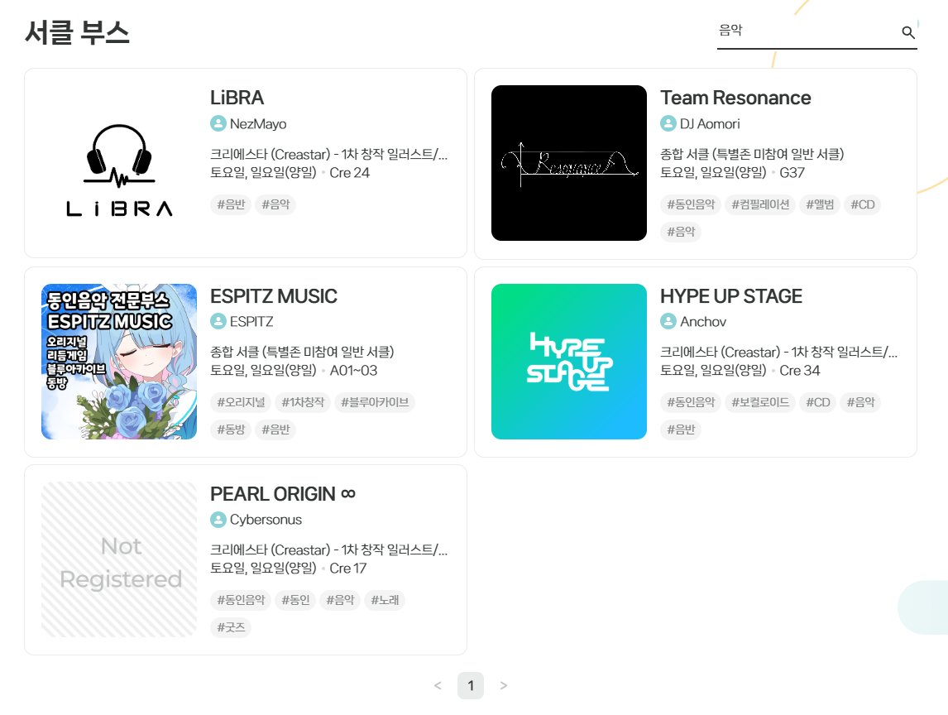Click DJ Aomori's user avatar icon
The height and width of the screenshot is (715, 948).
[668, 123]
